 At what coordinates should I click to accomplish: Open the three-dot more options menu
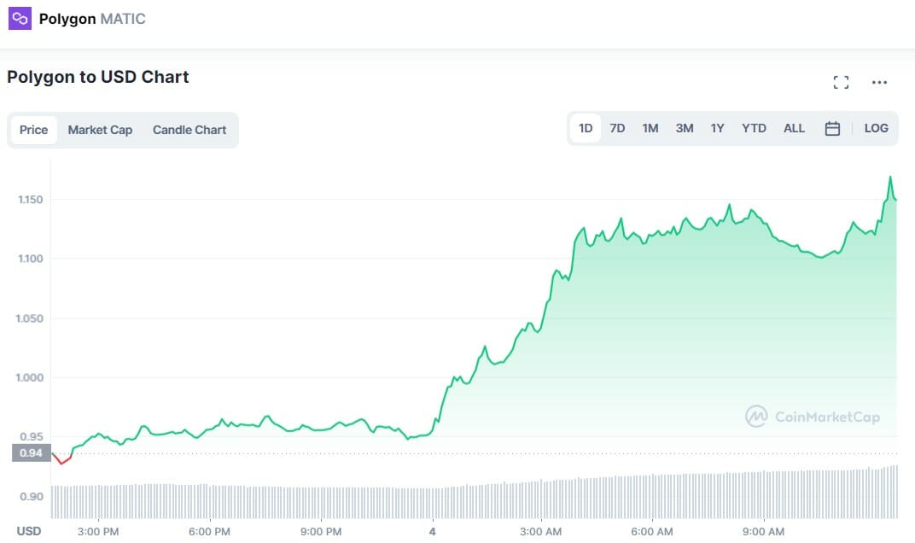pos(879,82)
